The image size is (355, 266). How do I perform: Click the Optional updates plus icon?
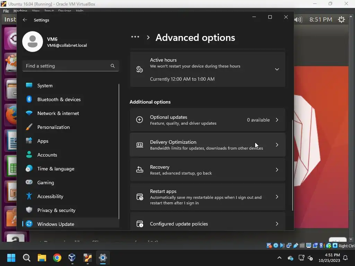tap(139, 119)
